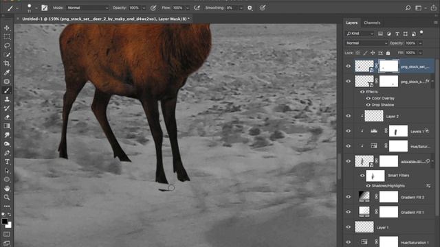
Task: Select the Eraser tool
Action: point(7,117)
